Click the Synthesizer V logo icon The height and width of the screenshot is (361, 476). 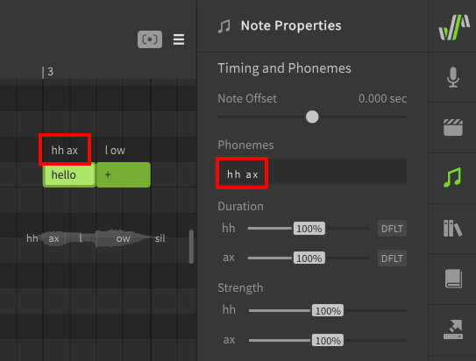(454, 27)
